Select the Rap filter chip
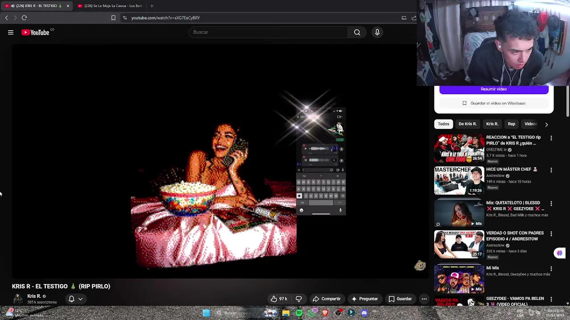 (511, 124)
